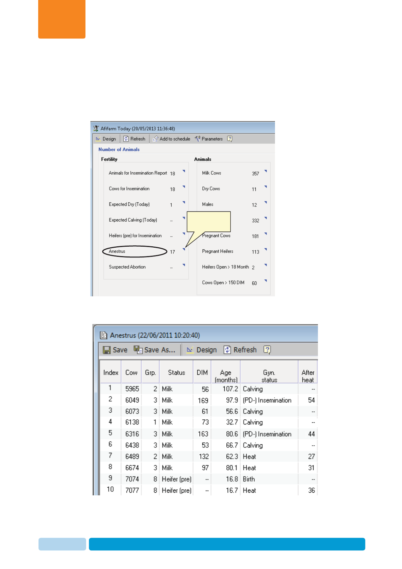The height and width of the screenshot is (569, 402).
Task: Select Heifers (pre) for Insemination label
Action: tap(135, 236)
